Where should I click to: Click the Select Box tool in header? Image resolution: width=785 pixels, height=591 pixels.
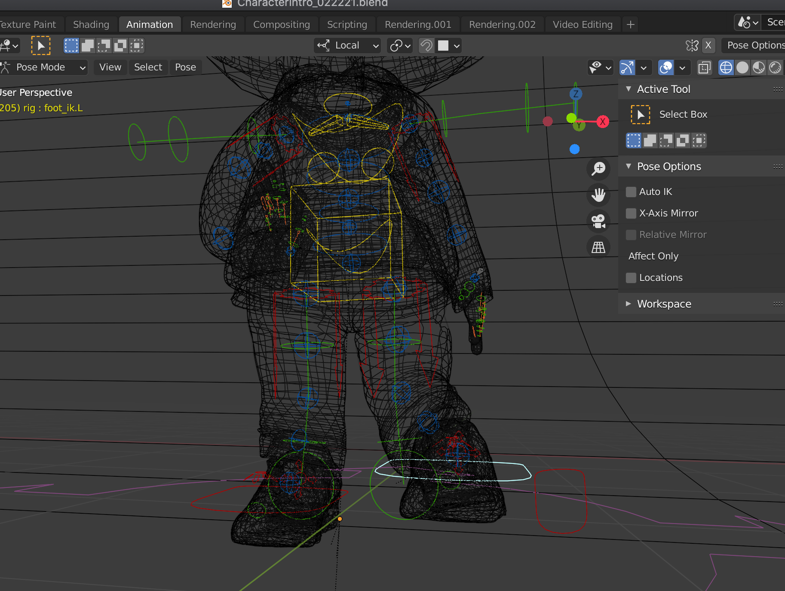click(x=41, y=46)
